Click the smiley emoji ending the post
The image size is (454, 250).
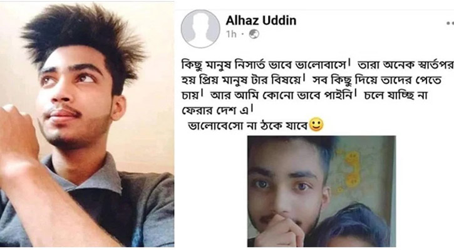(316, 124)
